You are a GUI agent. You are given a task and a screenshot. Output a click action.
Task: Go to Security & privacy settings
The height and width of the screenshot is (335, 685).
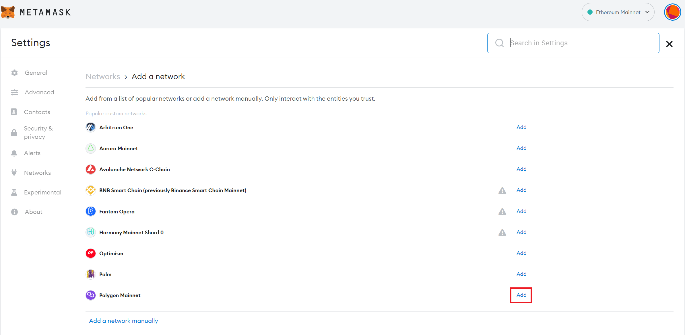[38, 133]
